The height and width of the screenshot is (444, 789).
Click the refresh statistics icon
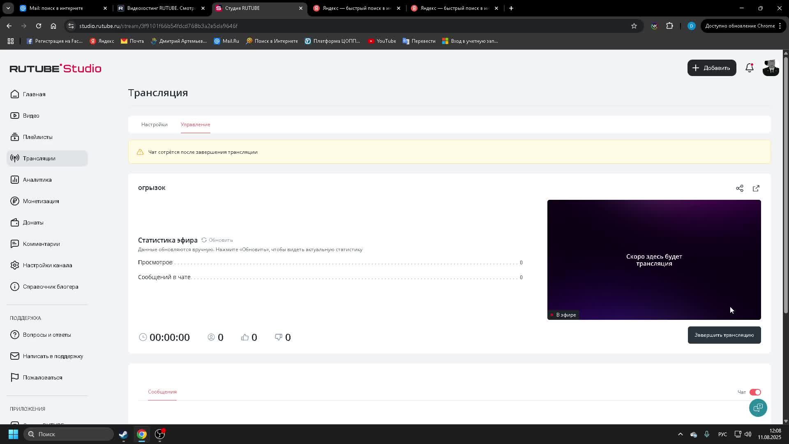[x=204, y=240]
